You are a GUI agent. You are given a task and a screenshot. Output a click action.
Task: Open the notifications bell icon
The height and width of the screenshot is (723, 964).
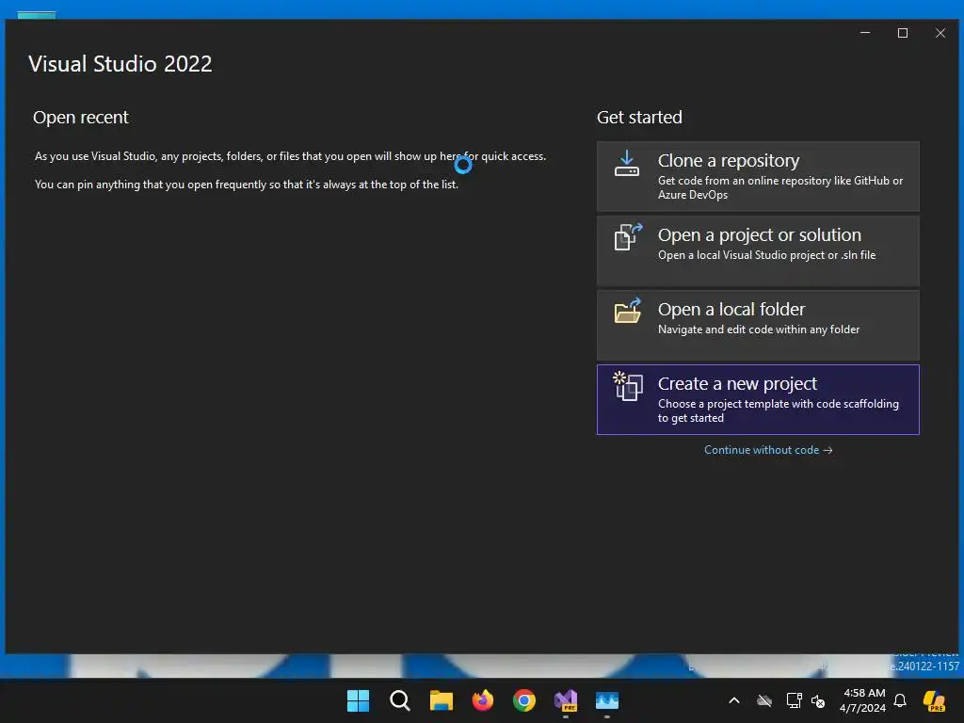click(899, 700)
